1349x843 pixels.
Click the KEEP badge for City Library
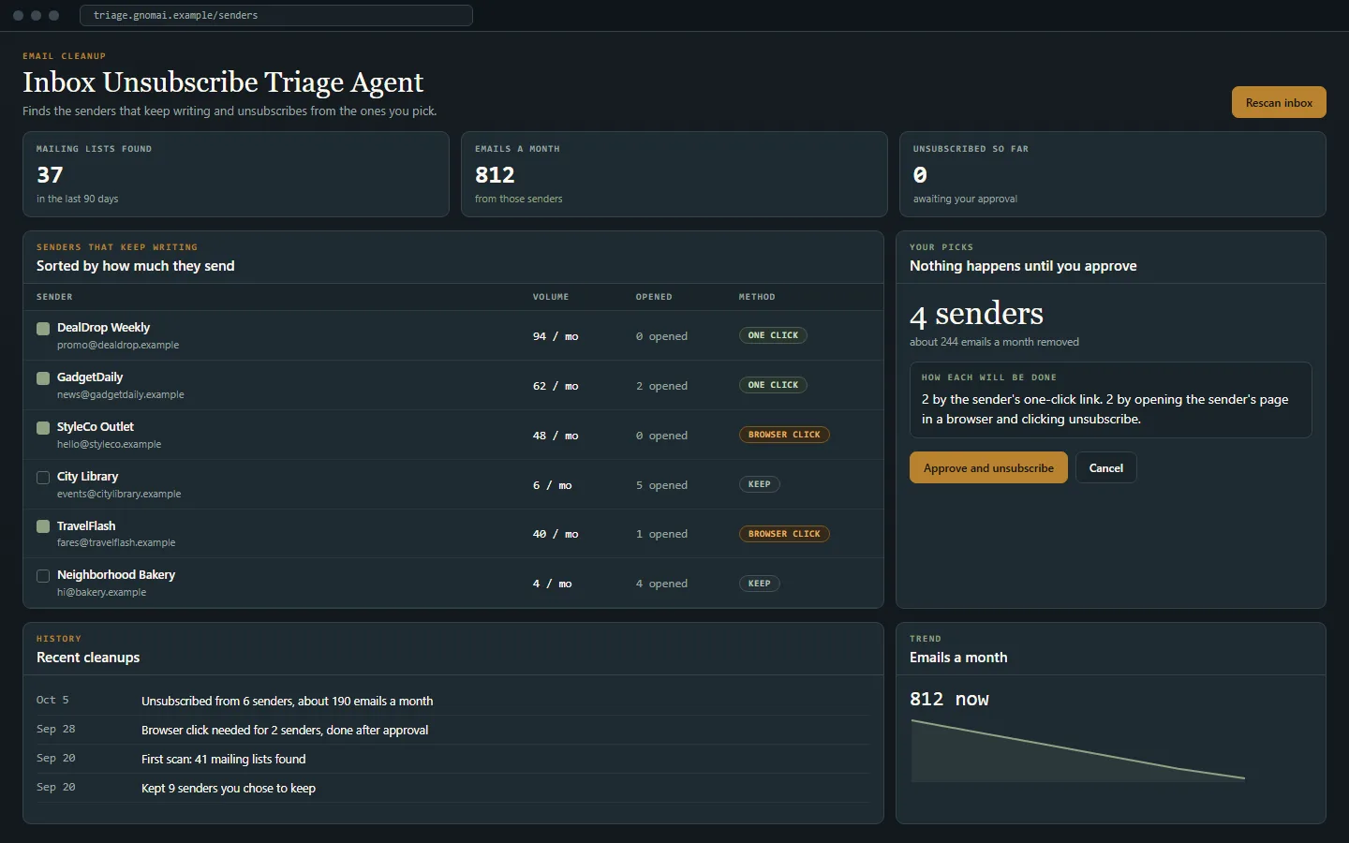click(760, 484)
